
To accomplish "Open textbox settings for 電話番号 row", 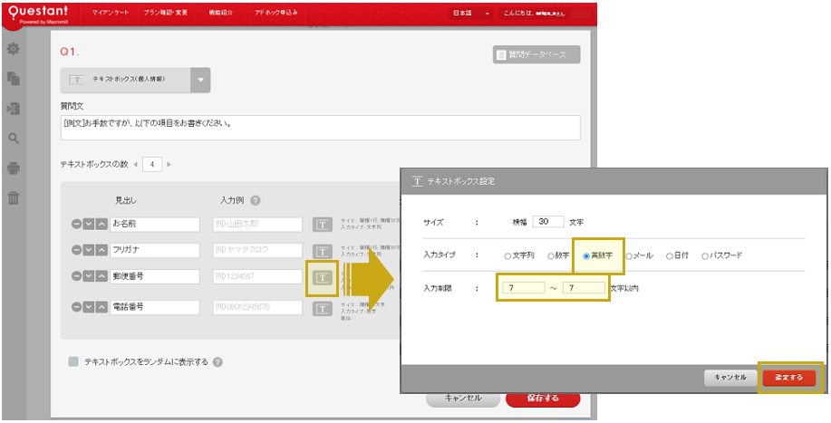I will click(322, 308).
